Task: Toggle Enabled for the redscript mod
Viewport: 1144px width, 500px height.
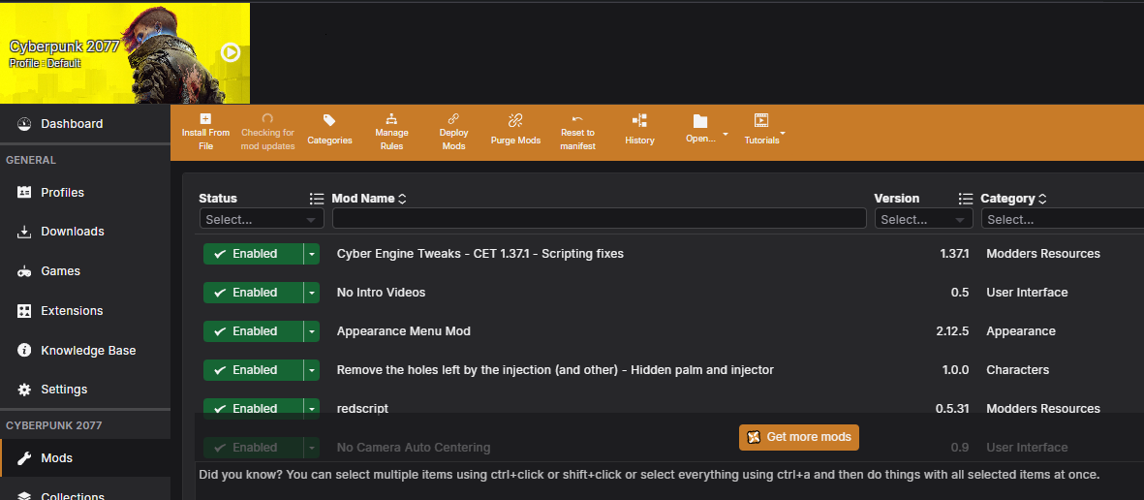Action: (253, 409)
